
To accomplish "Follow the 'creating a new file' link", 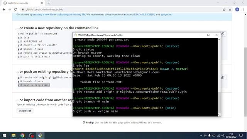I will pyautogui.click(x=43, y=15).
